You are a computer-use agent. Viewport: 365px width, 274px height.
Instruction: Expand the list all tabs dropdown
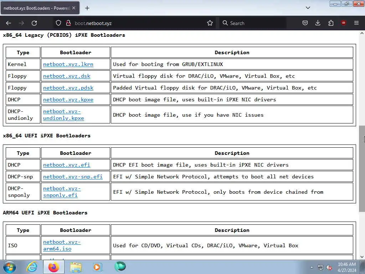pos(308,8)
